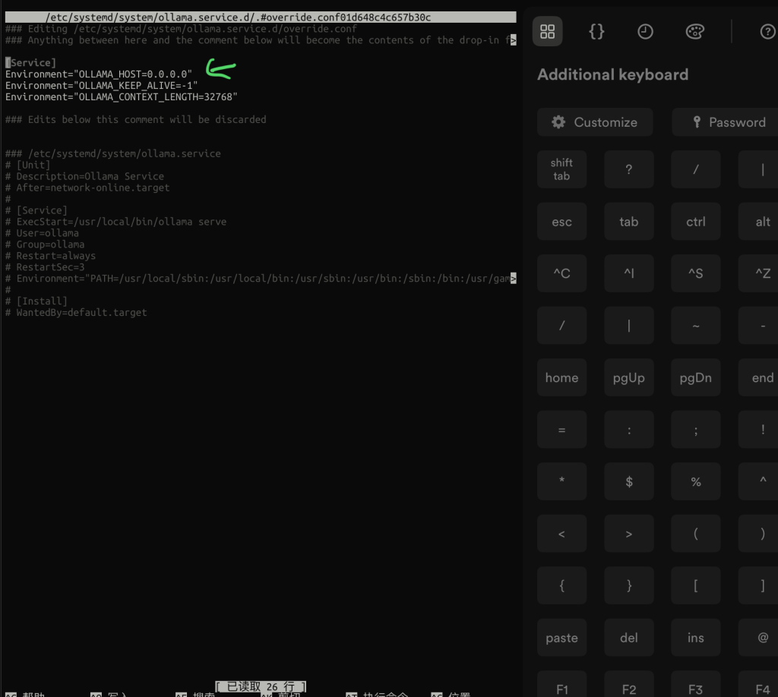Tap the colon key
The height and width of the screenshot is (697, 778).
pos(628,430)
